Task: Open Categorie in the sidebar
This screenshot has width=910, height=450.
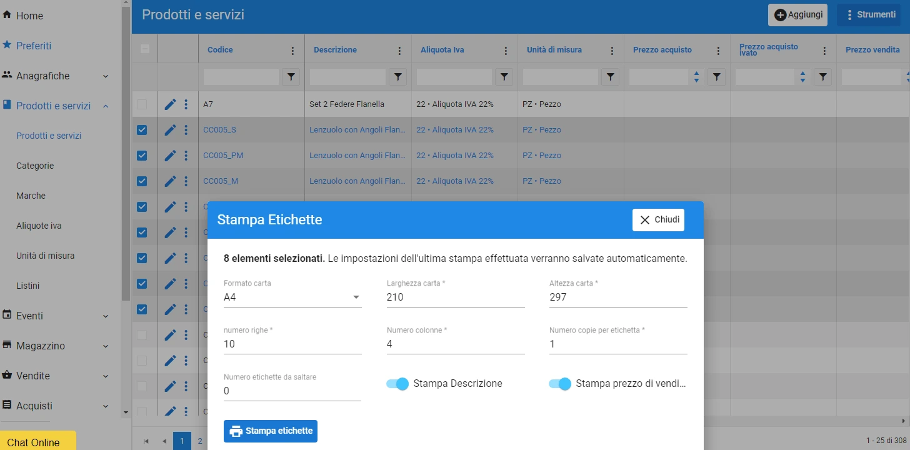Action: [35, 166]
